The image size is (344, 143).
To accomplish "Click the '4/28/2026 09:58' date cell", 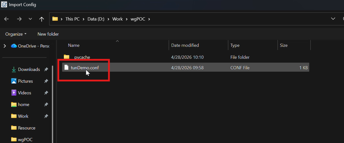I will pos(187,68).
